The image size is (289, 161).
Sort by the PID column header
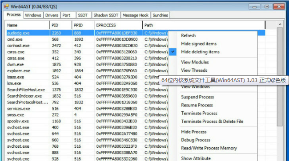tap(61, 25)
